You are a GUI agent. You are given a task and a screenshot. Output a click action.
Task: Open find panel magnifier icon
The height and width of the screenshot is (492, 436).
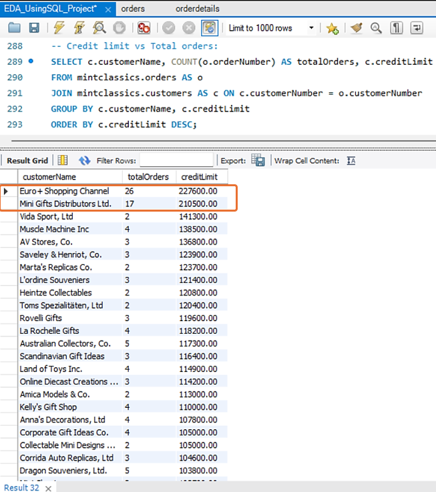[376, 28]
